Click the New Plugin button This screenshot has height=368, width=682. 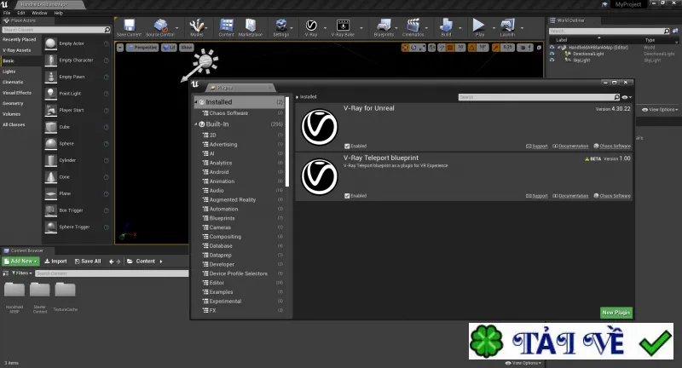616,313
